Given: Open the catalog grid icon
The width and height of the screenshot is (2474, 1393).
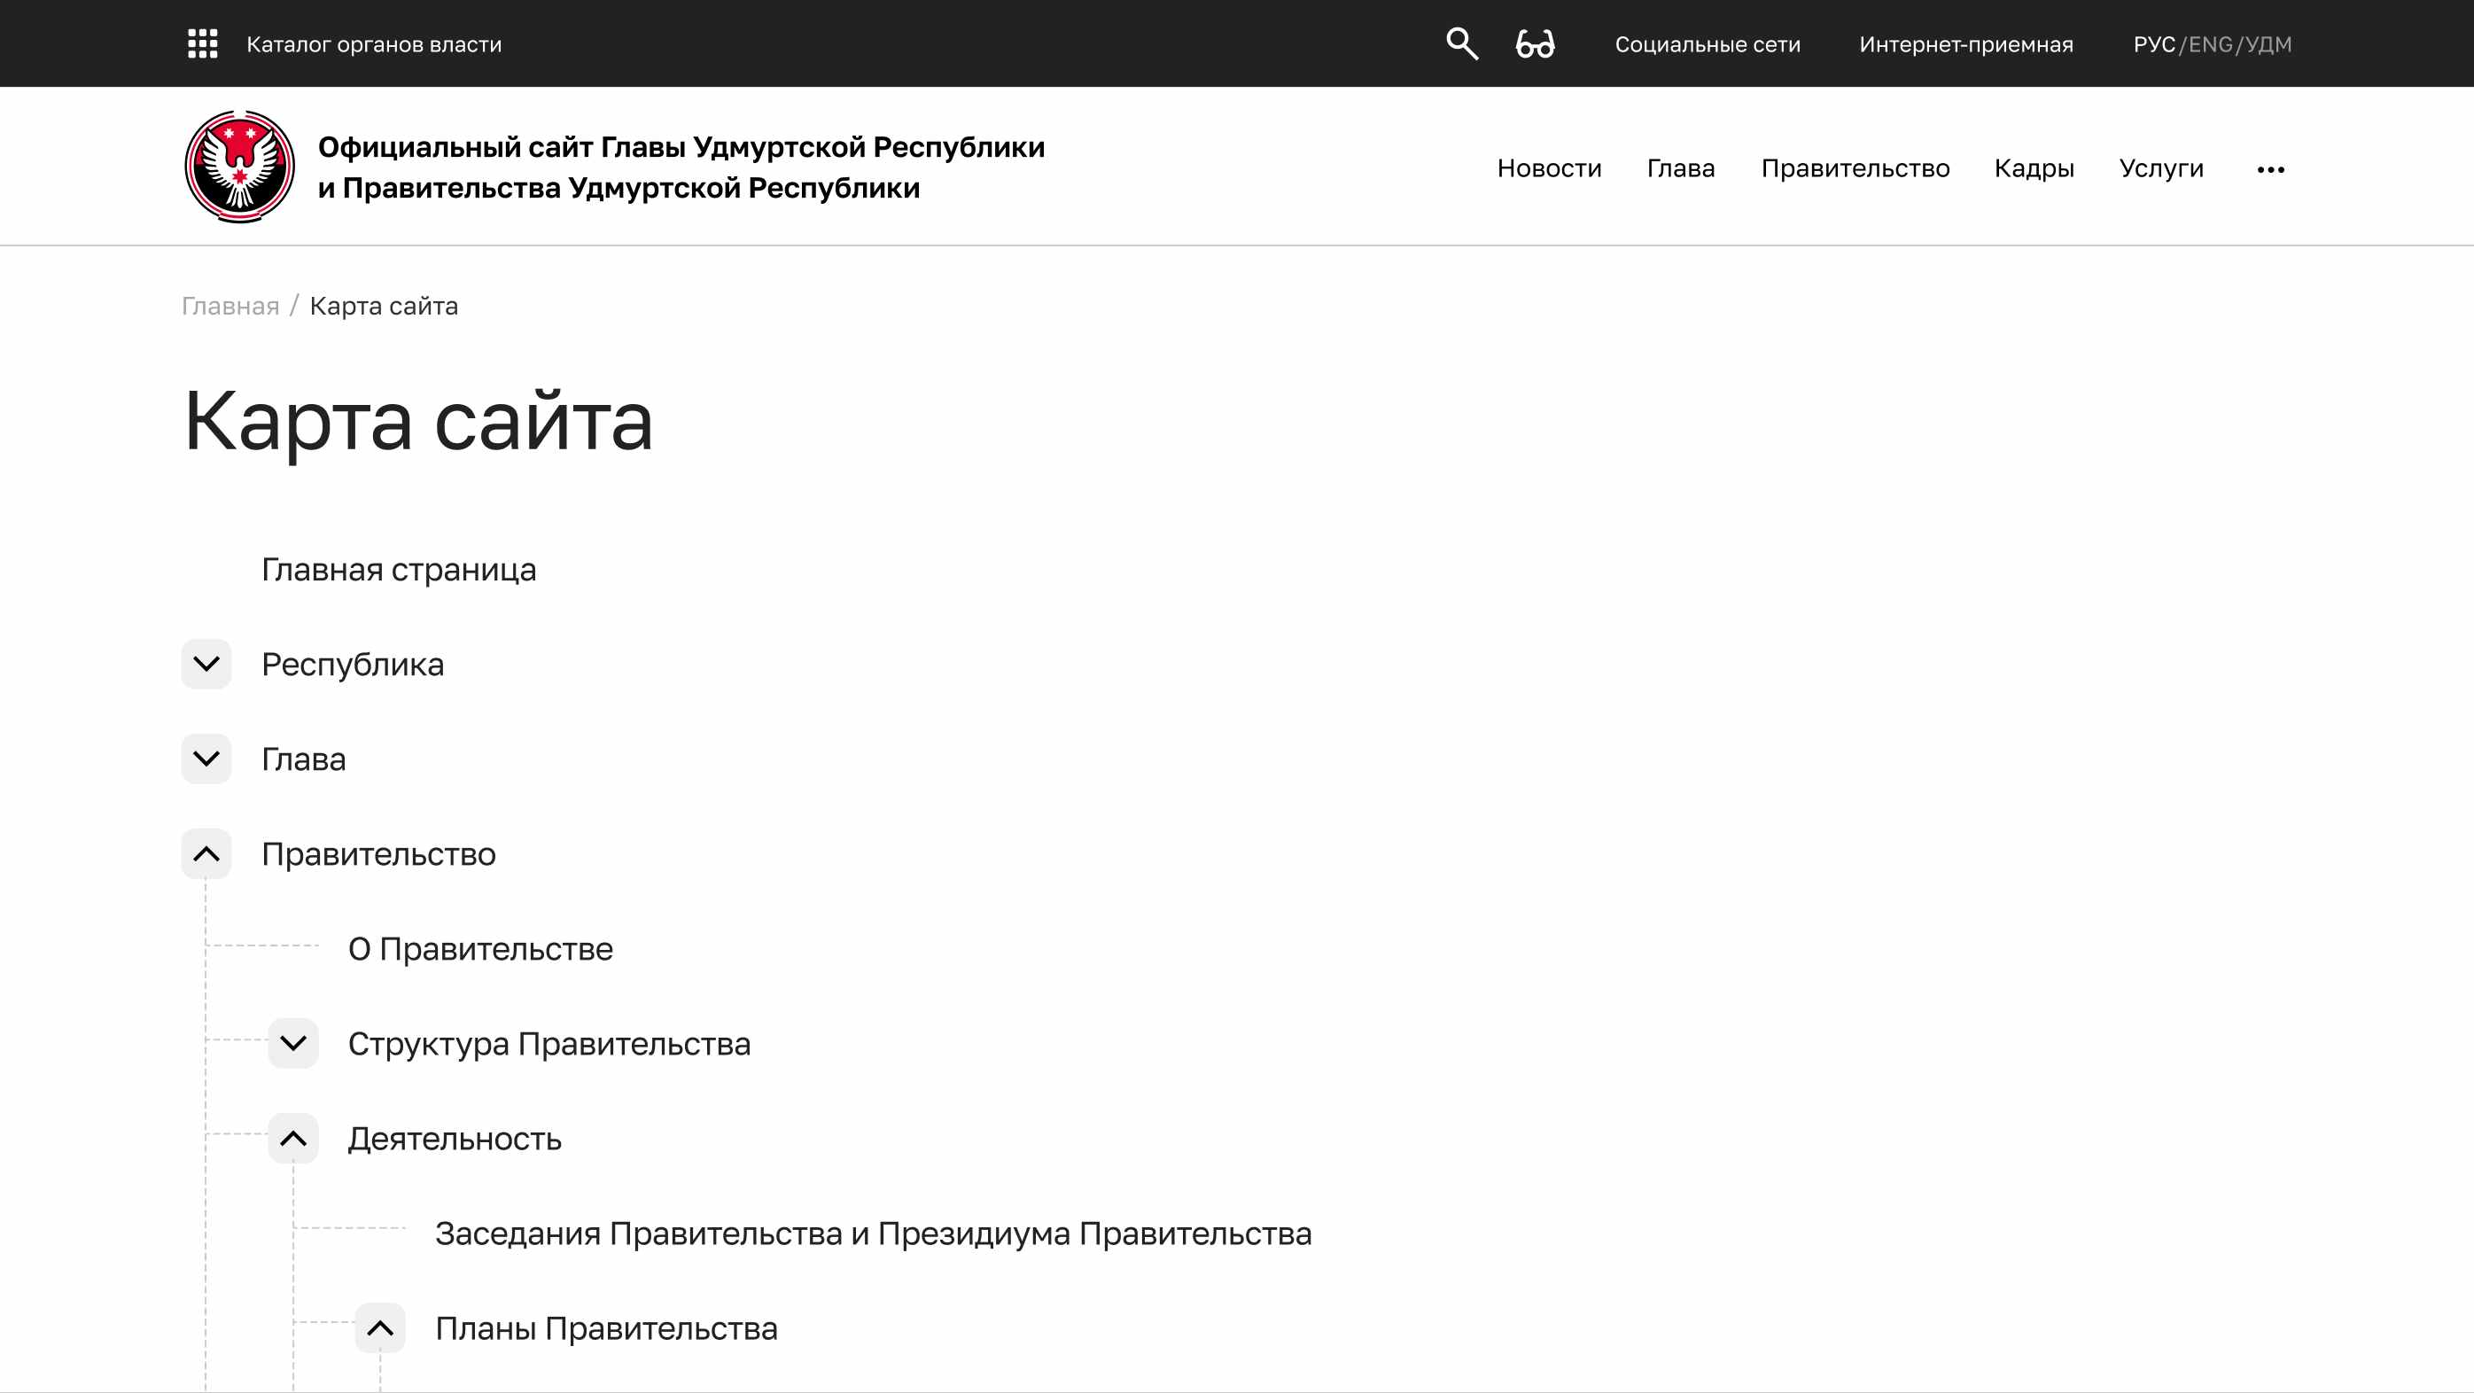Looking at the screenshot, I should tap(203, 44).
